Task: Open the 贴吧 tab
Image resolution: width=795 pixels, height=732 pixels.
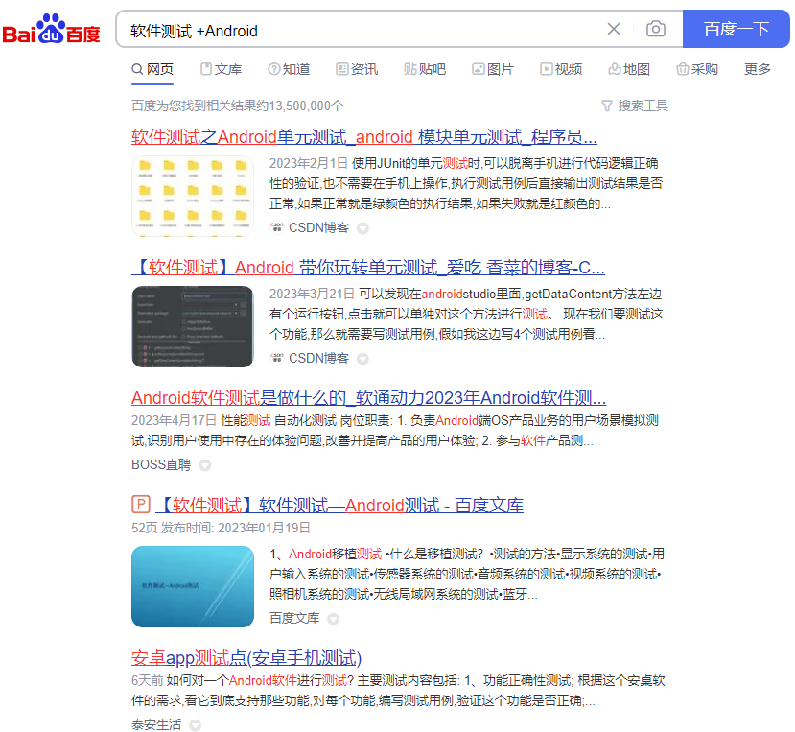Action: click(425, 69)
